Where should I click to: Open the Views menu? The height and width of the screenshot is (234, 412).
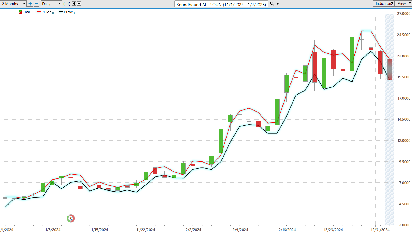point(403,3)
